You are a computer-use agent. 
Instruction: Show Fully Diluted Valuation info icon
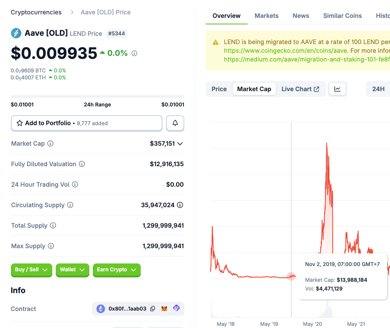tap(82, 164)
